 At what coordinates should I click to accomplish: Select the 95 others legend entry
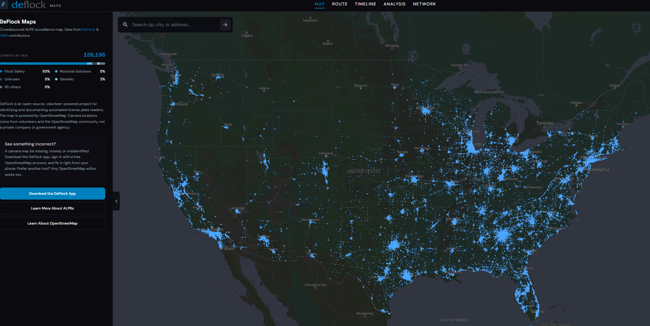tap(25, 87)
